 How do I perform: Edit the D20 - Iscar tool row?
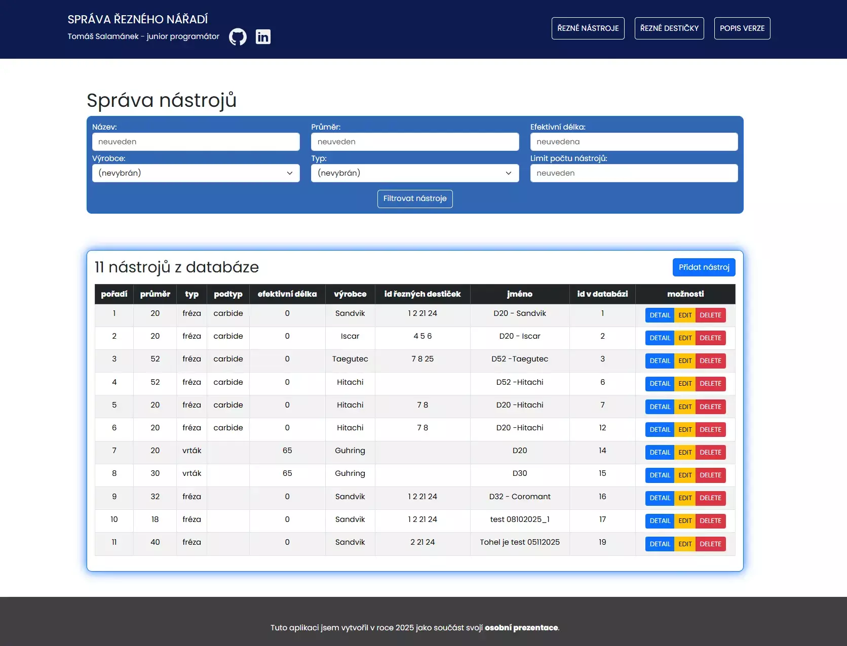click(x=685, y=338)
